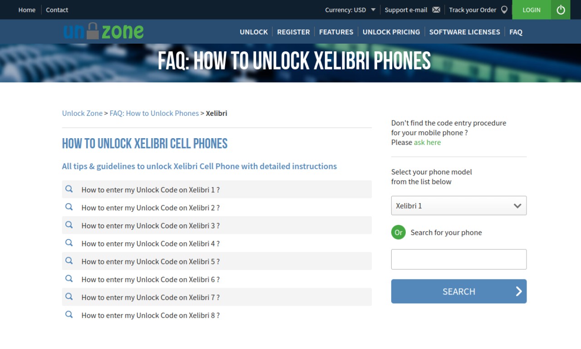581x349 pixels.
Task: Click magnifier icon beside Xelibri 7 question
Action: click(x=69, y=296)
